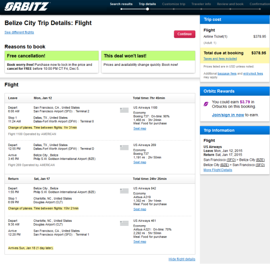Open the baggage fees link
Screen dimensions: 270x264
pos(227,73)
